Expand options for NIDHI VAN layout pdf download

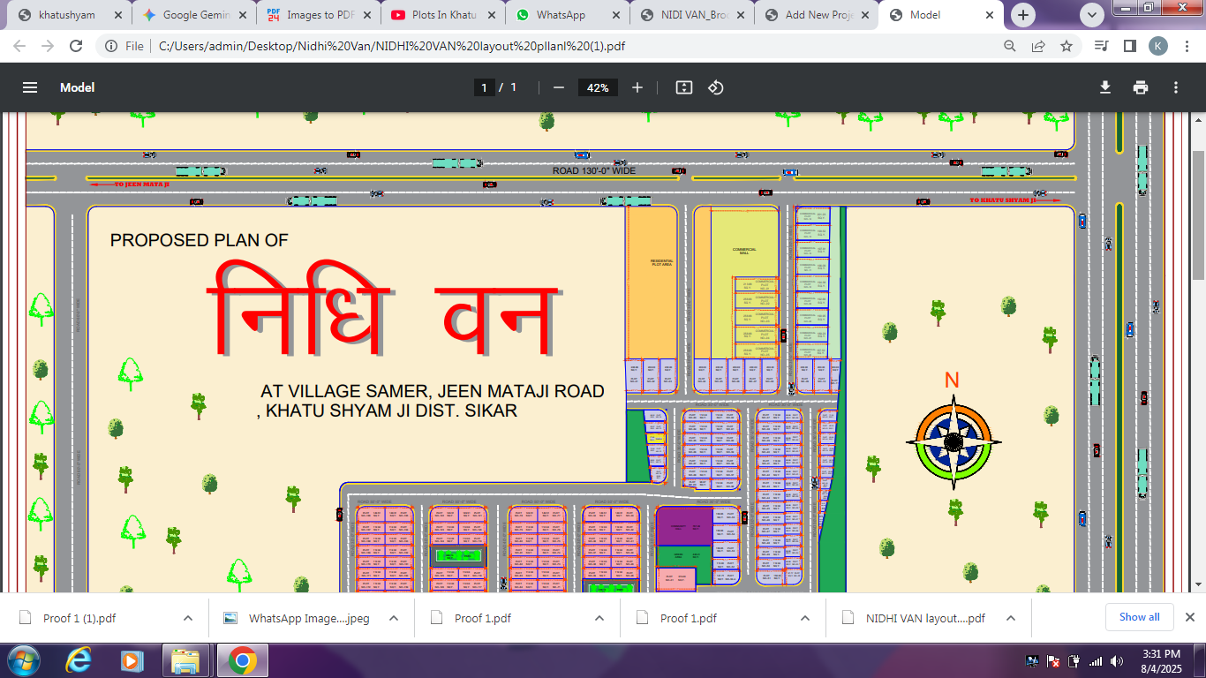[x=1011, y=618]
